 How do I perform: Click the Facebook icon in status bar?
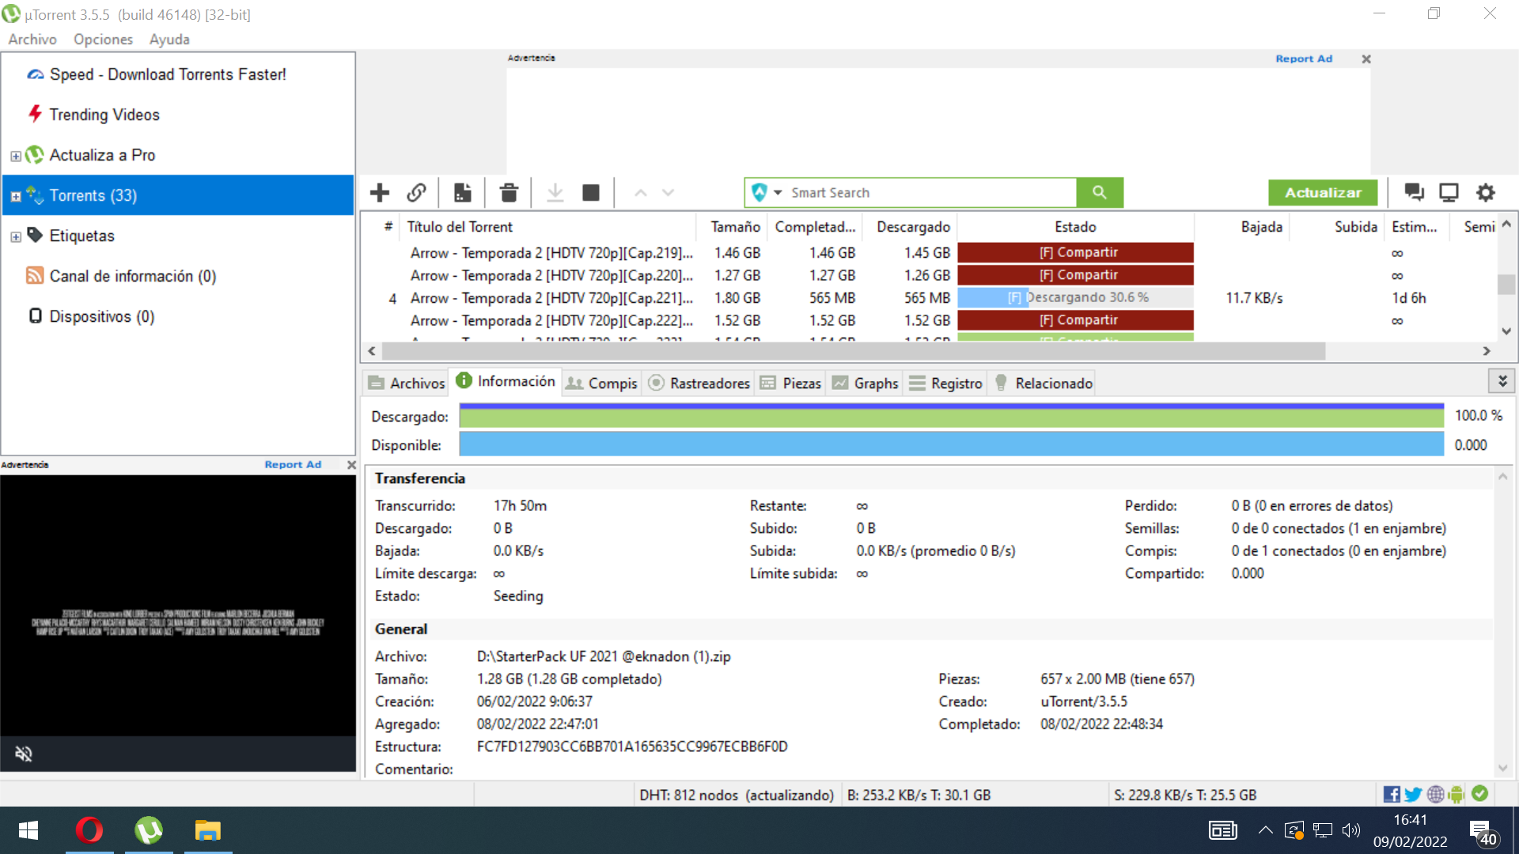(1392, 794)
